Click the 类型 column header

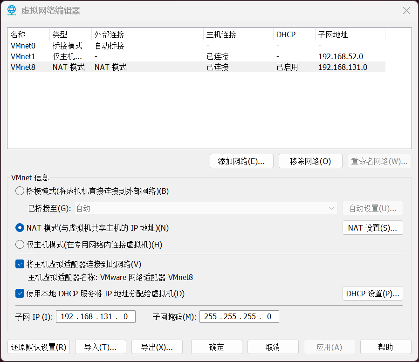71,34
